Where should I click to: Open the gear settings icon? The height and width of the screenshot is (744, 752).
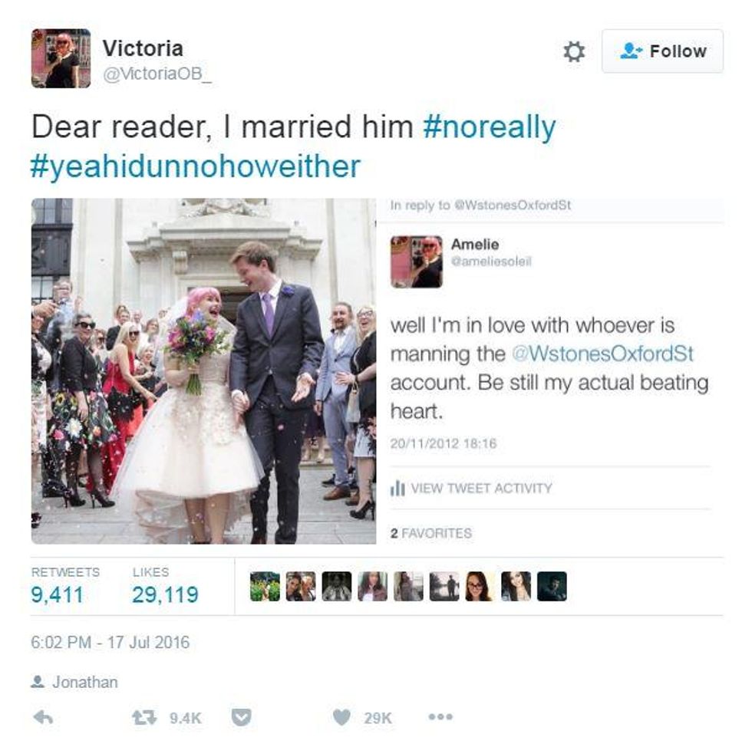click(x=574, y=51)
